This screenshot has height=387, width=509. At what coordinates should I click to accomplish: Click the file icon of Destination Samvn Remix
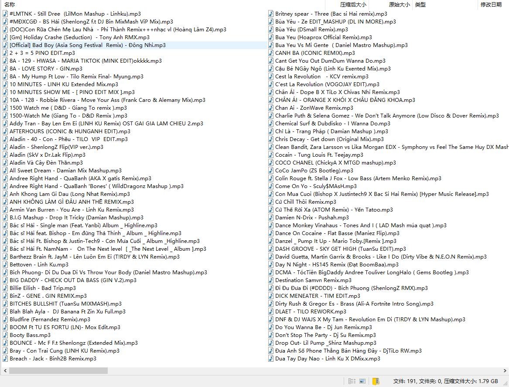(271, 280)
